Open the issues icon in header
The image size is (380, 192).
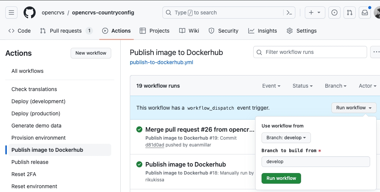coord(334,13)
